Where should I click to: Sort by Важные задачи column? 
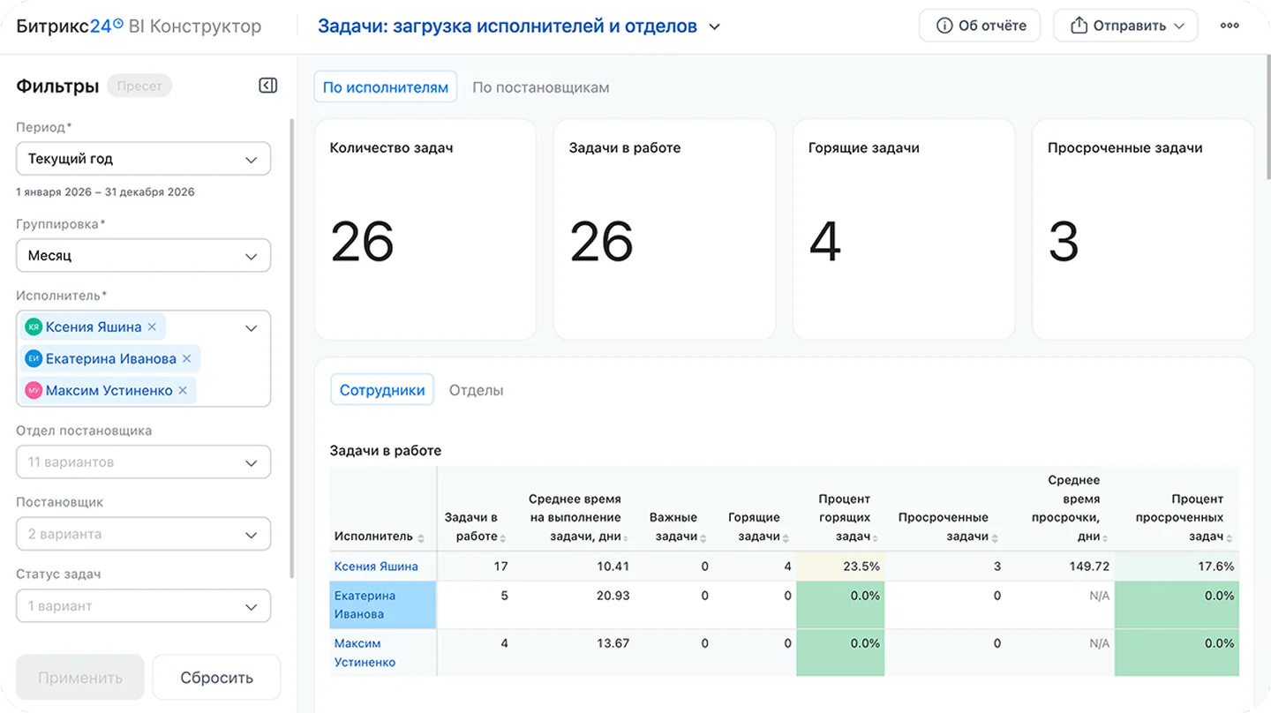pos(704,537)
